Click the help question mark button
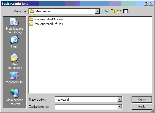Screen dimensions: 155x113 tap(146, 4)
